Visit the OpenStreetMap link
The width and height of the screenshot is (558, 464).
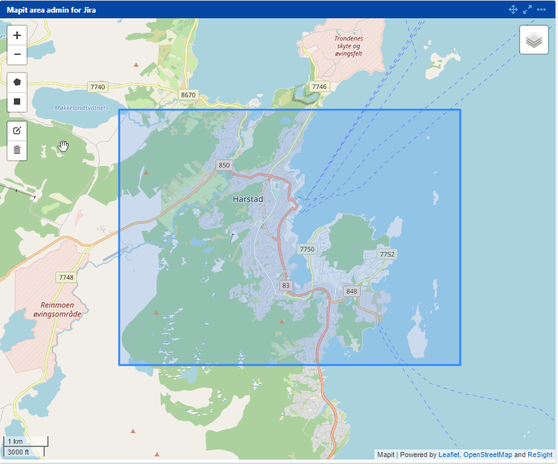click(x=489, y=454)
